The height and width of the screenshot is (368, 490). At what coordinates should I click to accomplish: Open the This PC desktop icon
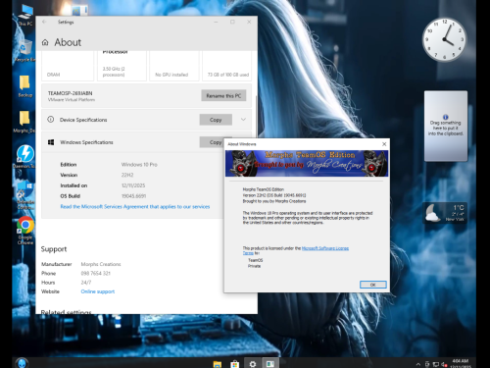pos(25,15)
